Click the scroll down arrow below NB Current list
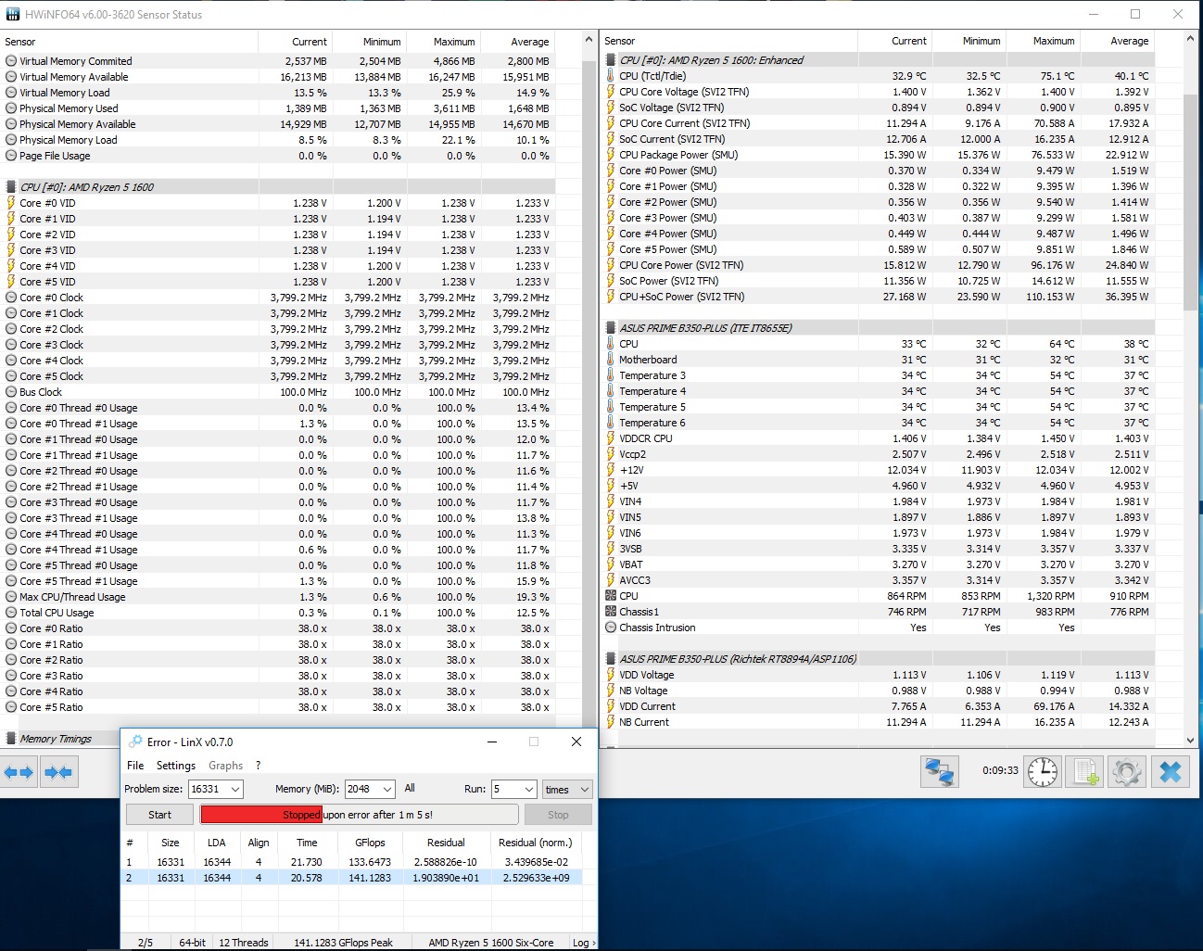Image resolution: width=1203 pixels, height=951 pixels. click(1190, 740)
